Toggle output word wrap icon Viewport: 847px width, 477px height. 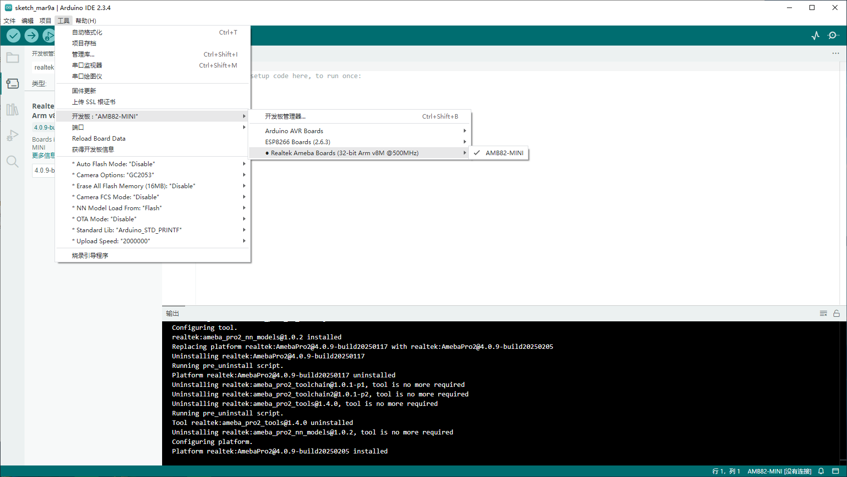click(x=823, y=313)
